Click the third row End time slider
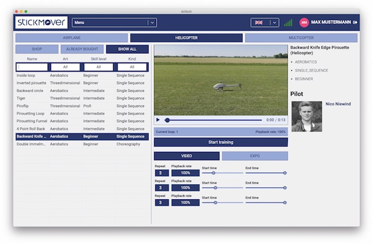373x244 pixels. pos(265,202)
